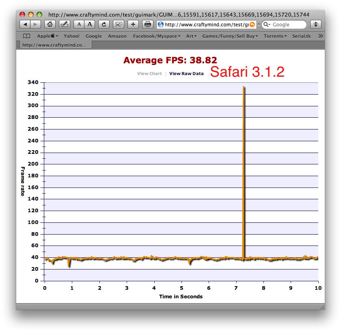Click the orange spike in the chart
Viewport: 341px width, 332px height.
coord(244,172)
